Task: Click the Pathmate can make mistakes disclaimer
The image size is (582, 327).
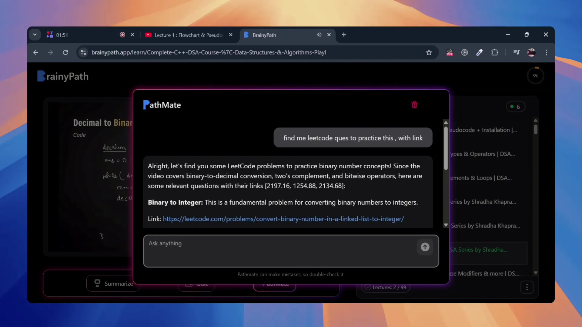Action: [x=291, y=274]
